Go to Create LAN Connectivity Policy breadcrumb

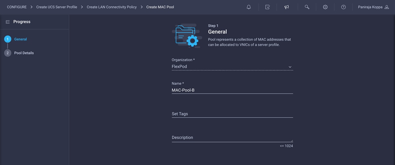112,7
